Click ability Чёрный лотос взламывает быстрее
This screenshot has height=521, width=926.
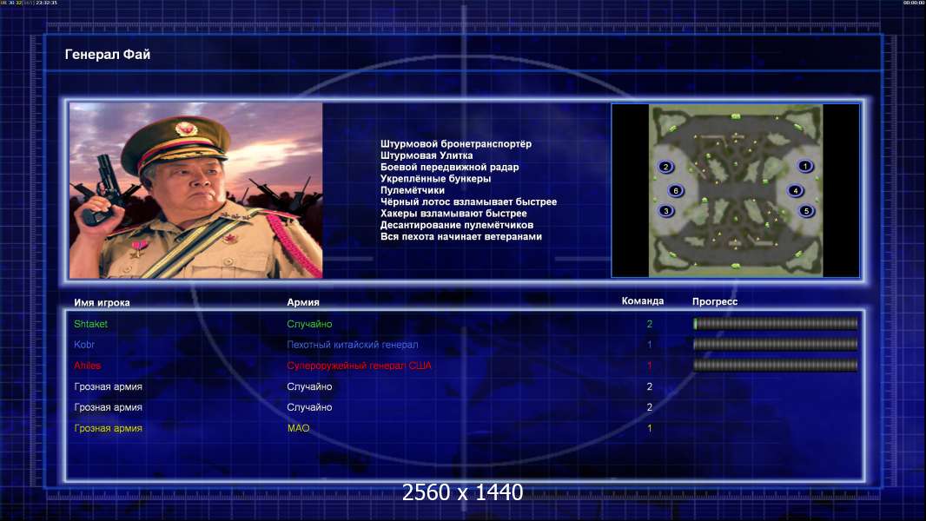468,201
